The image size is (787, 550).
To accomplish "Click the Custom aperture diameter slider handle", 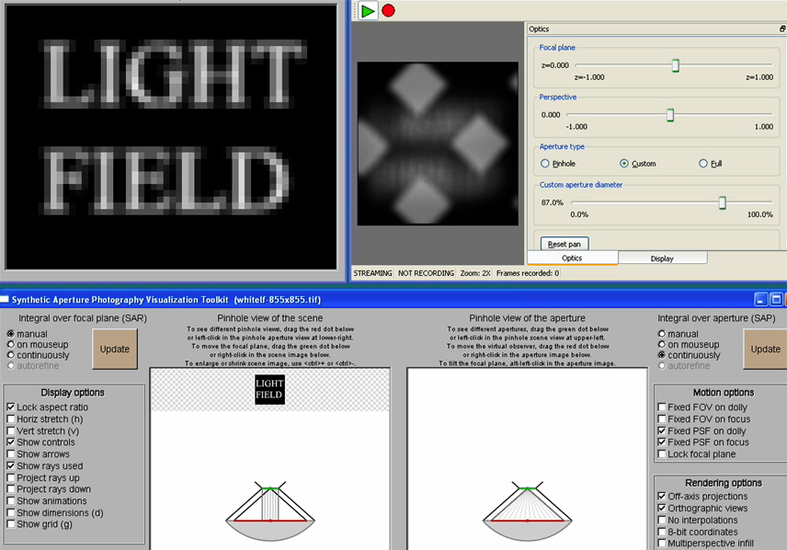I will pyautogui.click(x=722, y=202).
